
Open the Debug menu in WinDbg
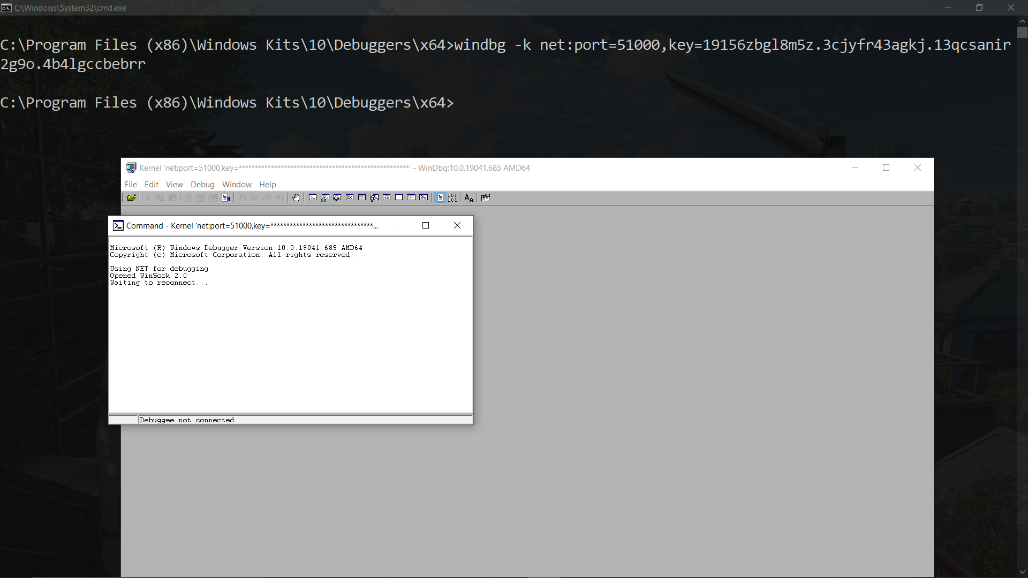click(202, 185)
